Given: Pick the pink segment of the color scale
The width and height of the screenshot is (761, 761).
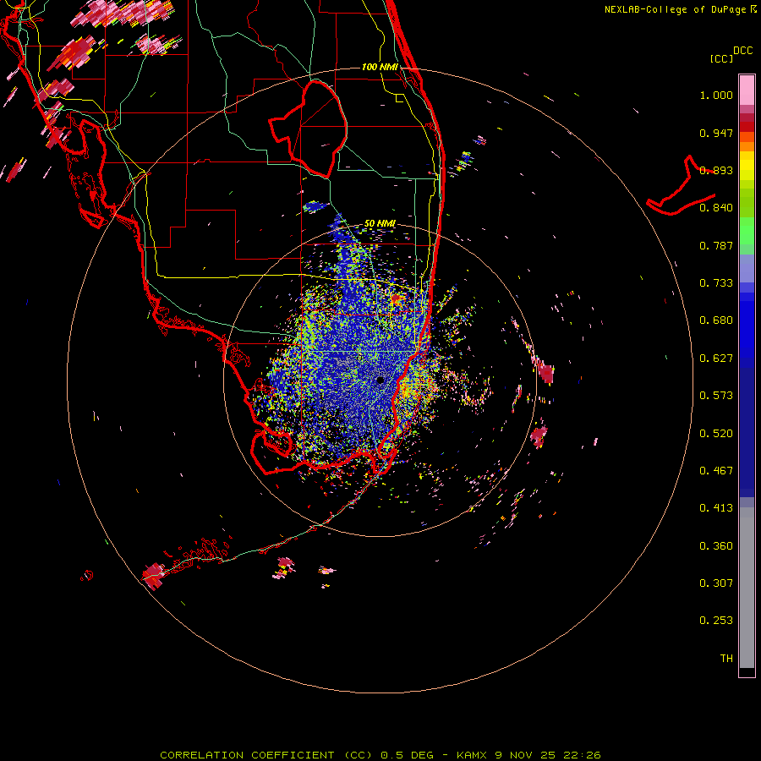Looking at the screenshot, I should [x=747, y=90].
